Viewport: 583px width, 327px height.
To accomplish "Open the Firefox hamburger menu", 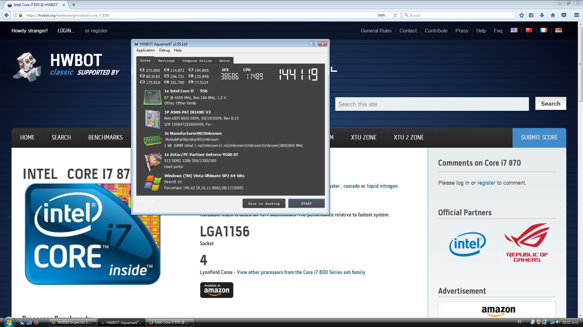I will click(x=576, y=15).
